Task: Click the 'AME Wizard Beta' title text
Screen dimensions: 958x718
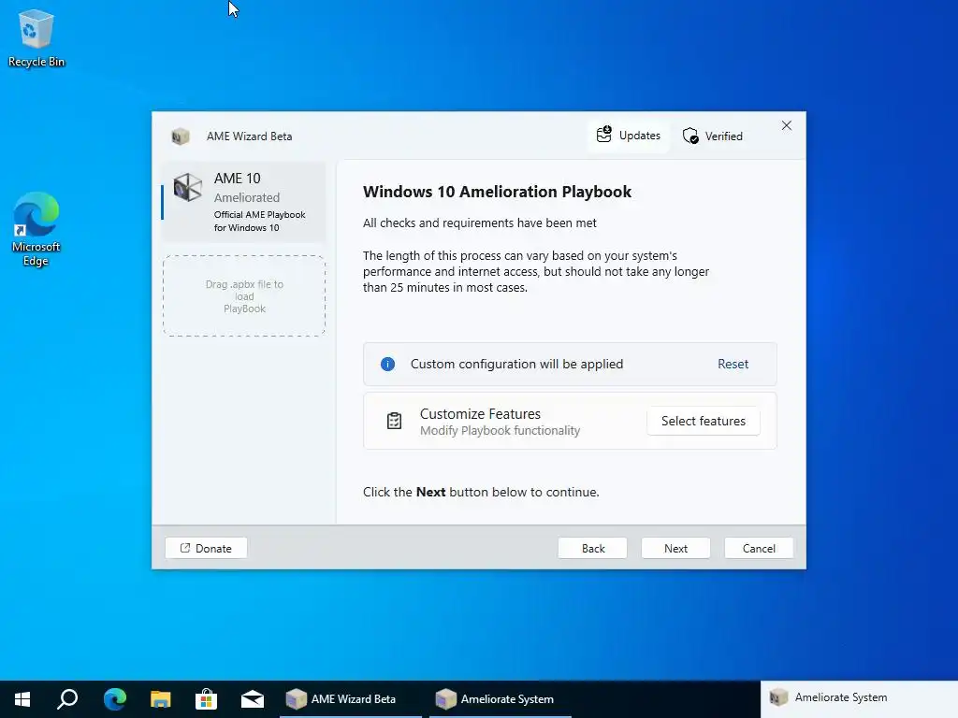Action: [249, 136]
